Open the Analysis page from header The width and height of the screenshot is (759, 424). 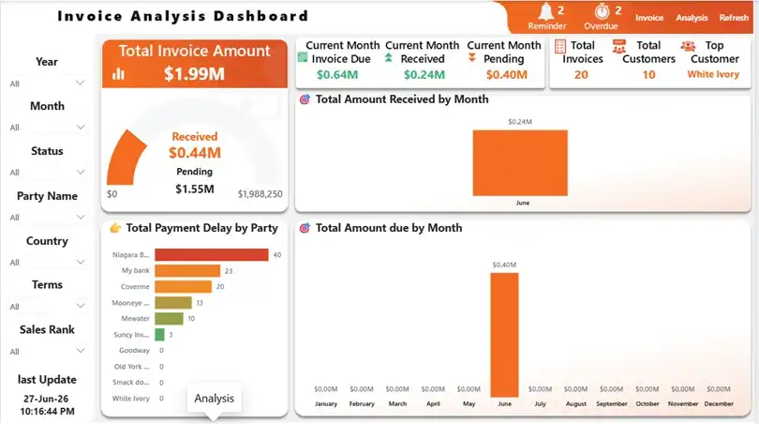point(692,18)
